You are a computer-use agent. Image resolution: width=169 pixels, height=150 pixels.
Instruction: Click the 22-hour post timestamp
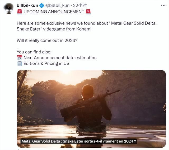[80, 6]
